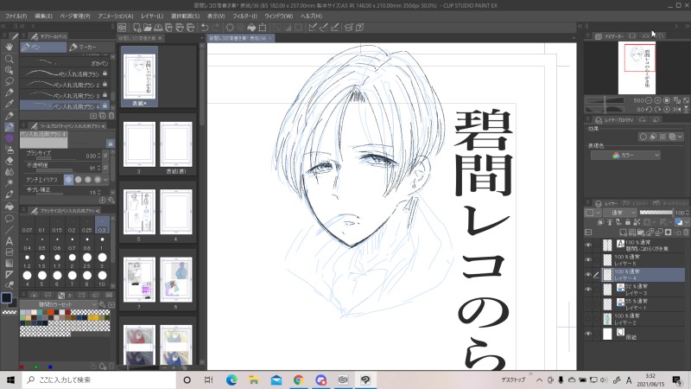Select the Eyedropper tool
Screen dimensions: 691x389
pos(9,104)
